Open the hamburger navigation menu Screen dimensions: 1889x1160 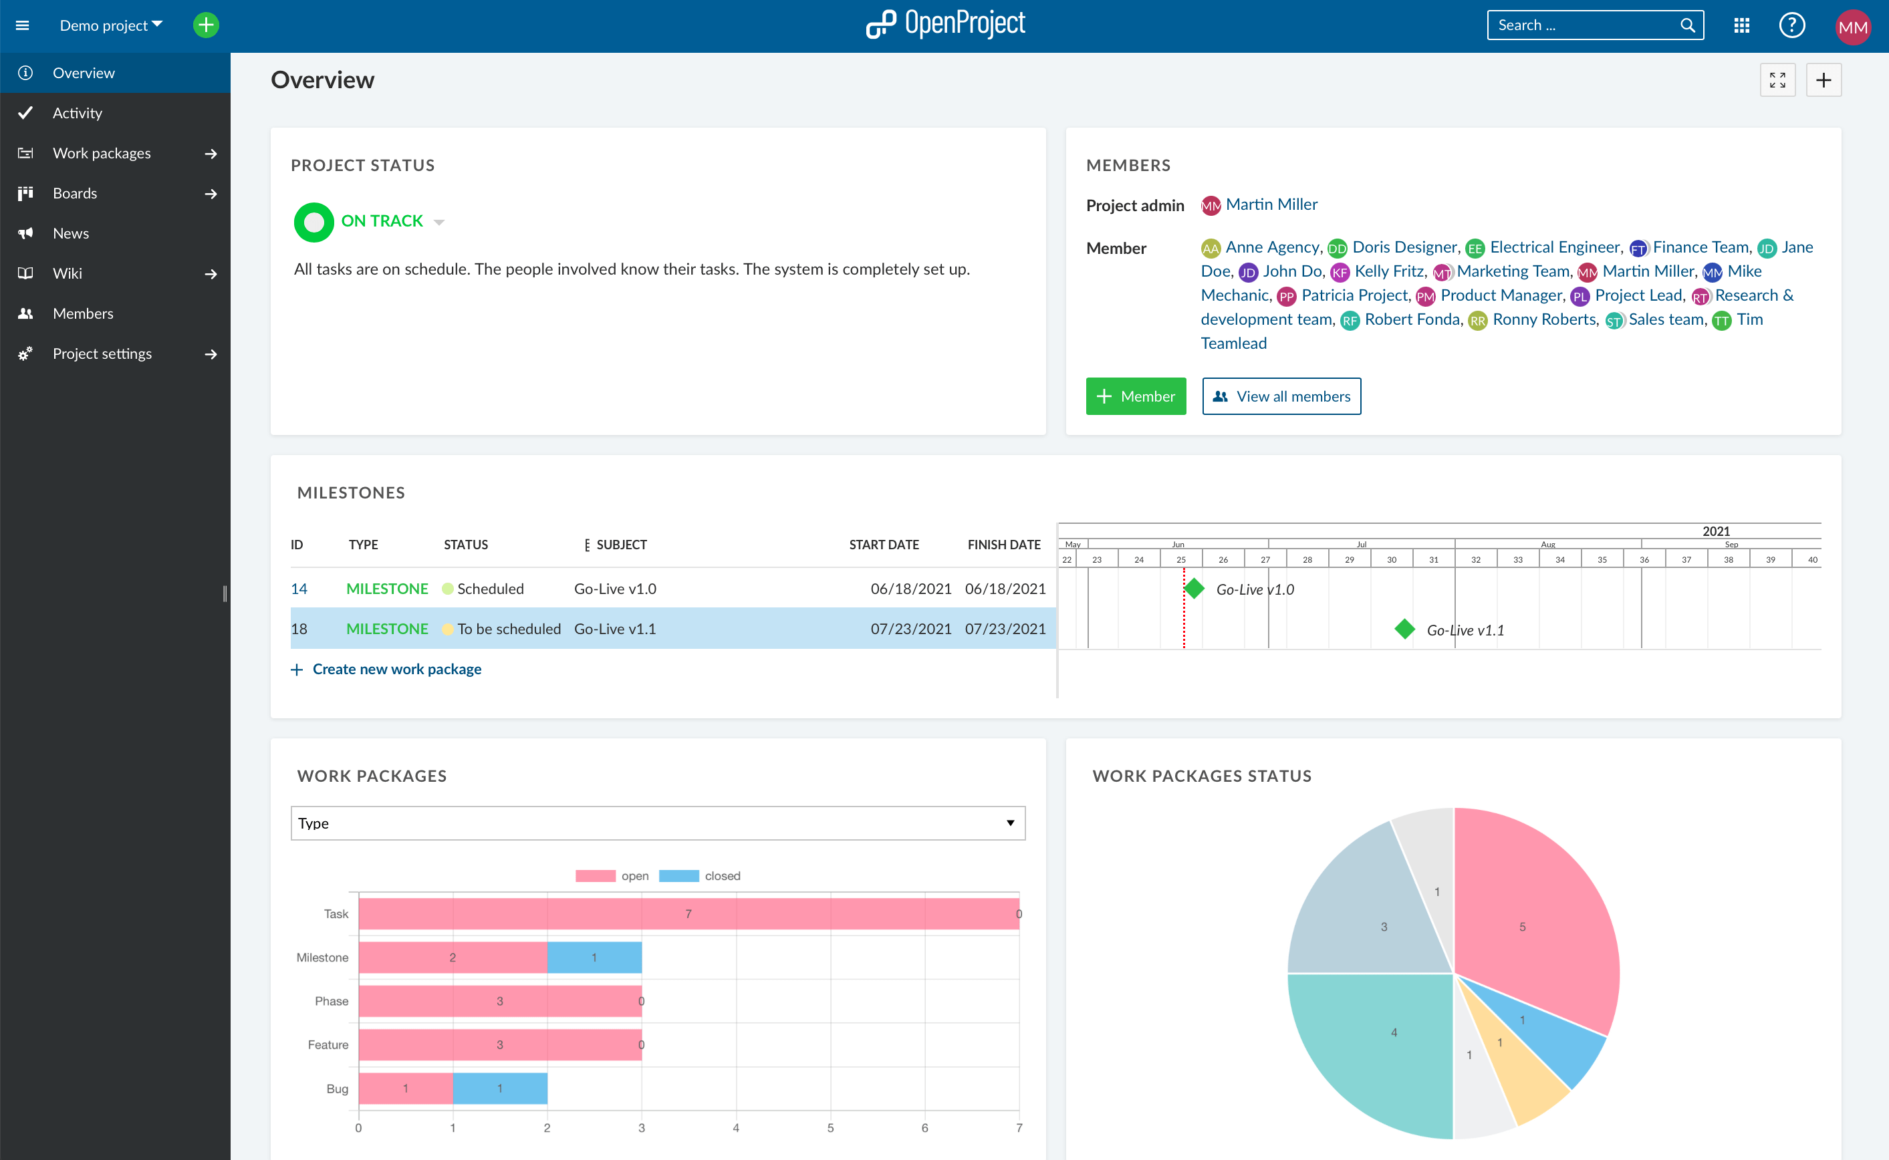click(x=23, y=25)
